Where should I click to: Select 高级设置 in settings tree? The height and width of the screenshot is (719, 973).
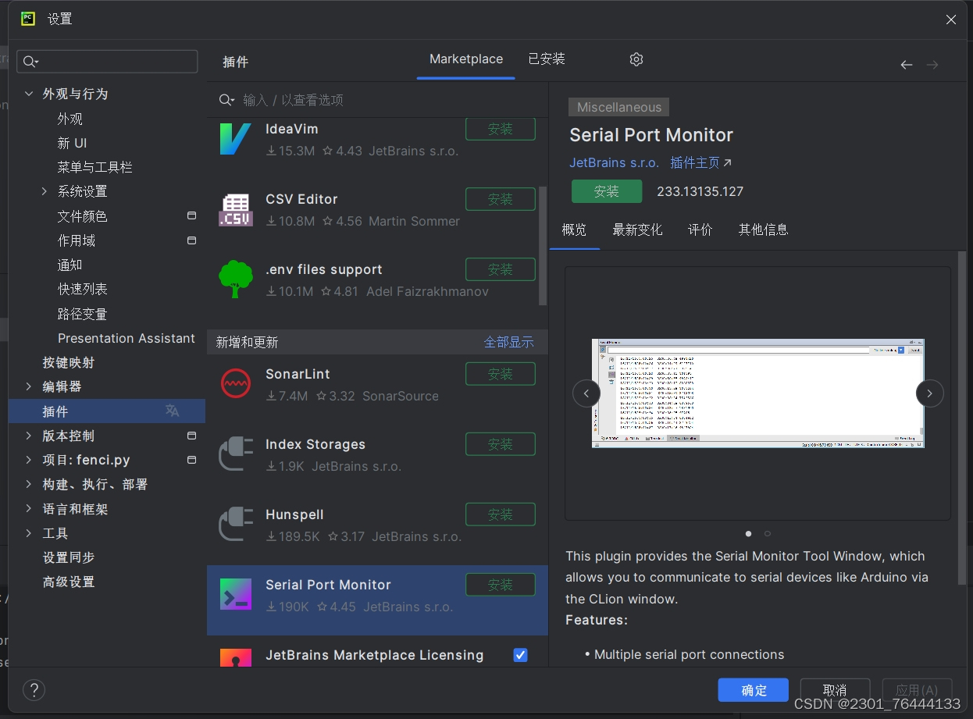coord(69,582)
